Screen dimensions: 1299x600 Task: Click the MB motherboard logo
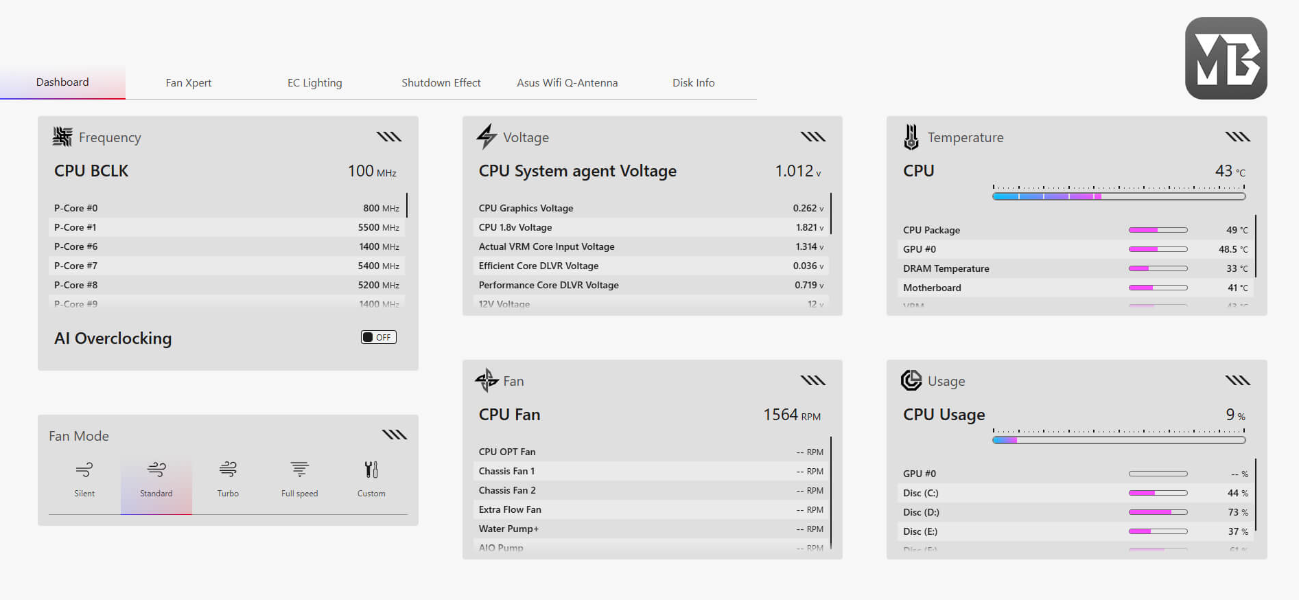tap(1226, 58)
